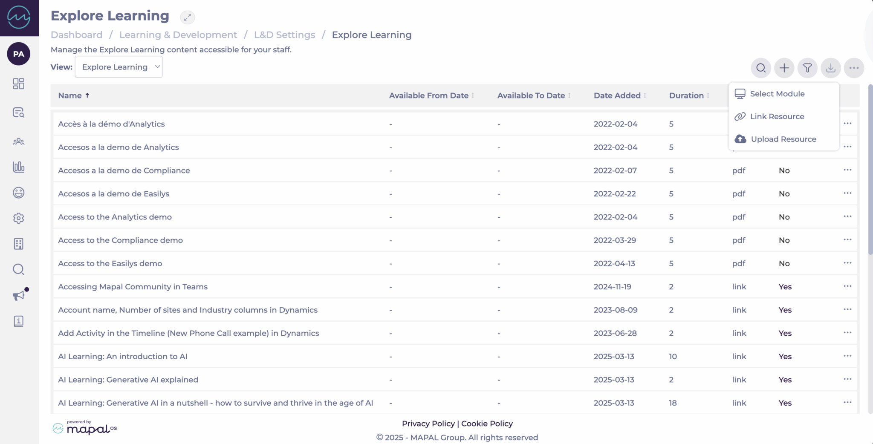This screenshot has height=444, width=873.
Task: Click the download/export icon in the toolbar
Action: click(x=830, y=68)
